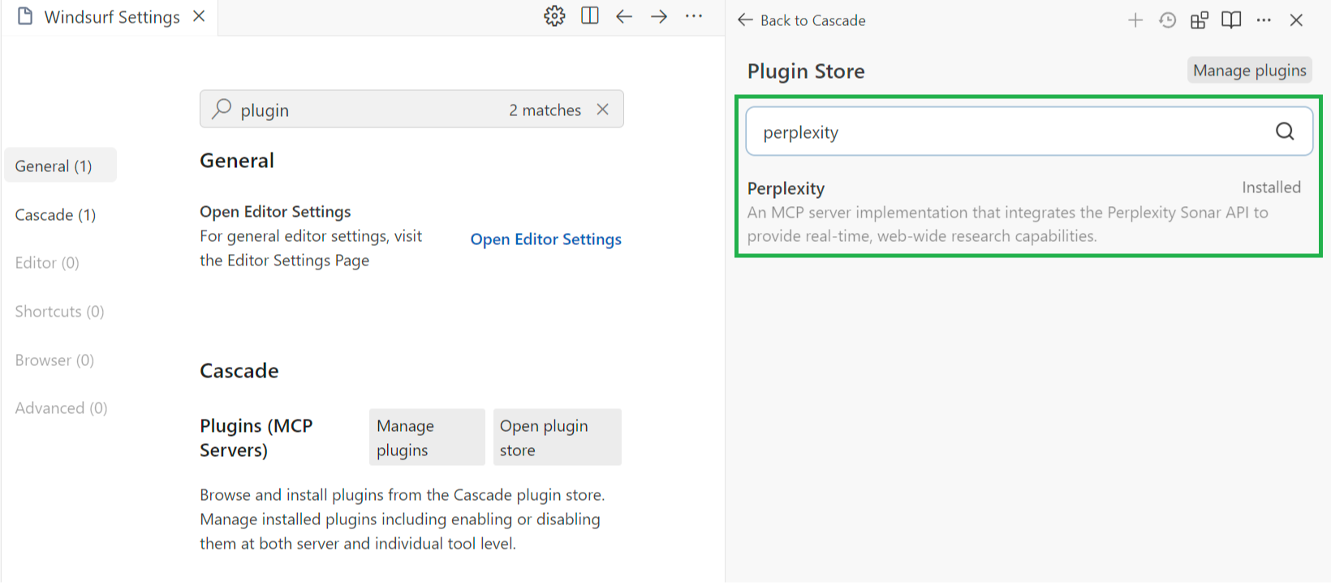Click the file icon on Windsurf Settings tab
The image size is (1331, 586).
pyautogui.click(x=25, y=17)
